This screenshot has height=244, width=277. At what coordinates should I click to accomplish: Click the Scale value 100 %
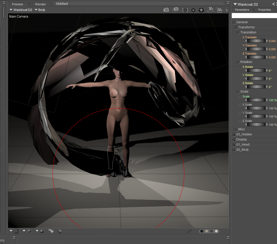[273, 100]
